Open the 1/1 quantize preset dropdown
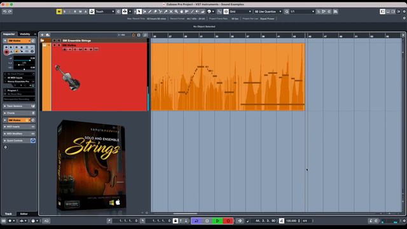Viewport: 407px width, 229px height. click(x=302, y=11)
